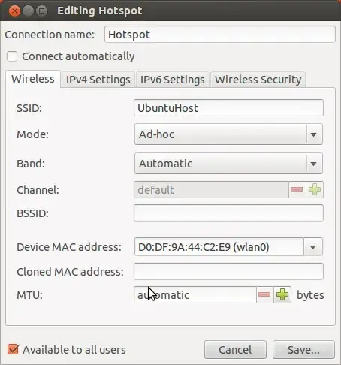Click the MTU minus decrement icon
341x365 pixels.
[264, 294]
